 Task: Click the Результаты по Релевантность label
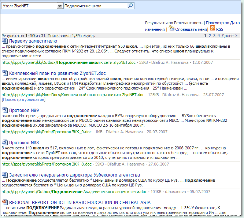tap(174, 23)
